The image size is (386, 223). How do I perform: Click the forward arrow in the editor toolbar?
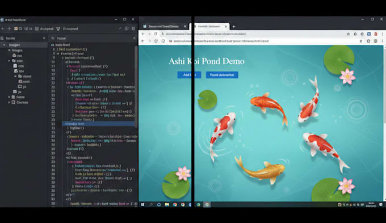pyautogui.click(x=9, y=29)
